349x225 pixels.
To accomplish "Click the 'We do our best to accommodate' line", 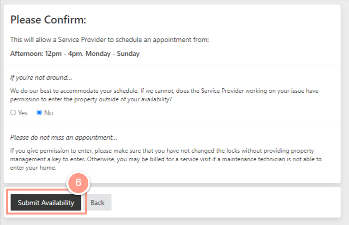I will (164, 91).
